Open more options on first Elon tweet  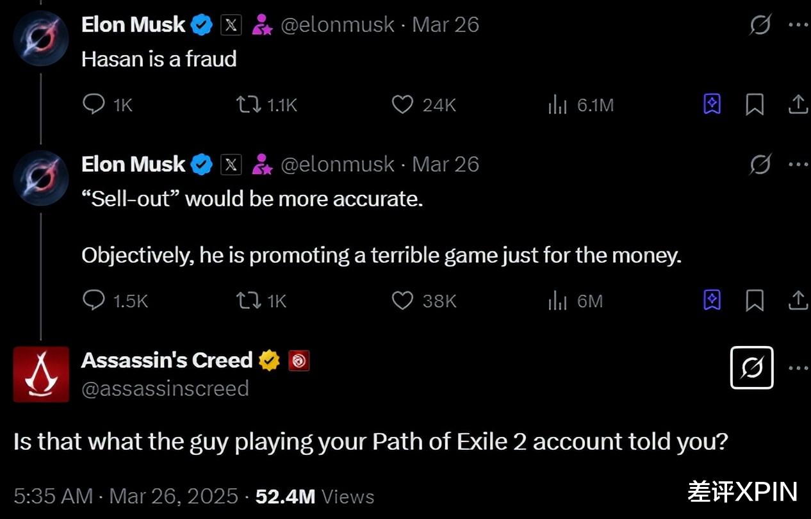(x=798, y=24)
